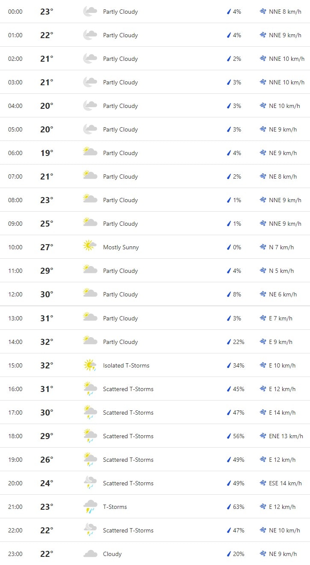
Task: Click the raindrop icon at 18:00
Action: coord(229,436)
